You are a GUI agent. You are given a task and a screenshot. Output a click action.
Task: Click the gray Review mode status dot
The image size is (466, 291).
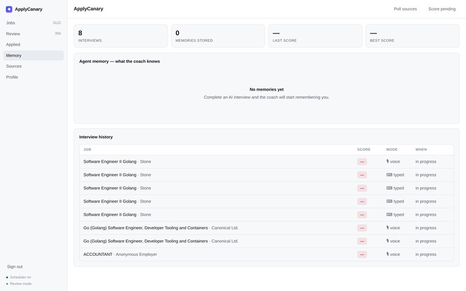click(x=7, y=284)
